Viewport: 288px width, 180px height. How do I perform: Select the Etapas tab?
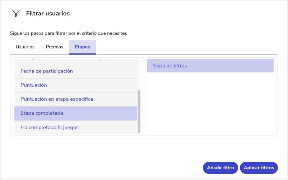click(82, 47)
